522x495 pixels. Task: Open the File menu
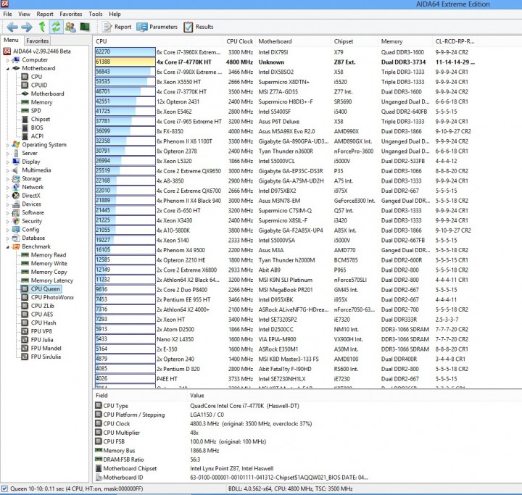[x=7, y=14]
